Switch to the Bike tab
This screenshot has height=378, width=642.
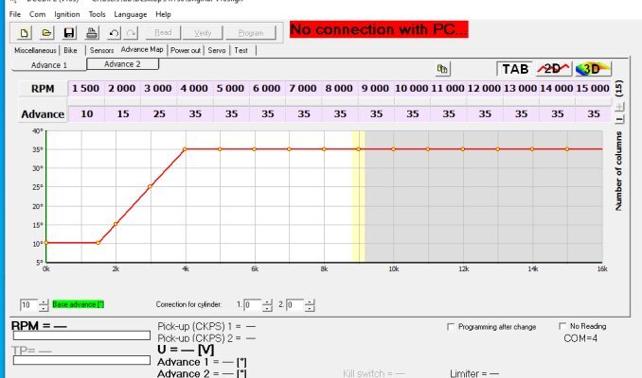point(70,50)
